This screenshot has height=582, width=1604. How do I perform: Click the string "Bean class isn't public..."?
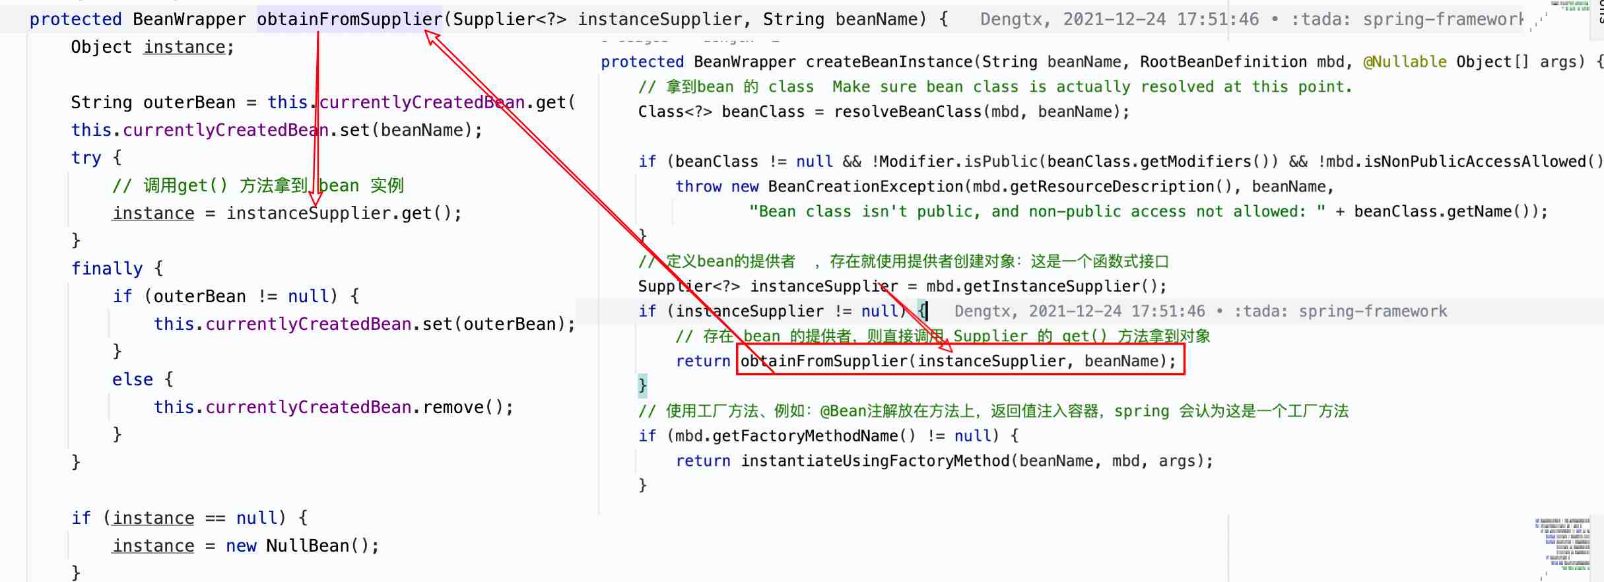tap(1037, 212)
